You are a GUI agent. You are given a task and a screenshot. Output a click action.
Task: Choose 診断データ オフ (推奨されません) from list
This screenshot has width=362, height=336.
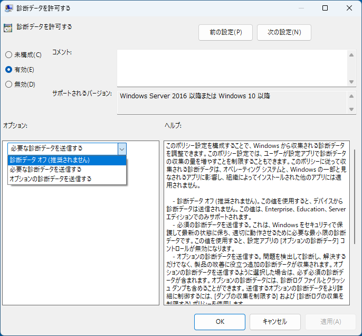[67, 160]
